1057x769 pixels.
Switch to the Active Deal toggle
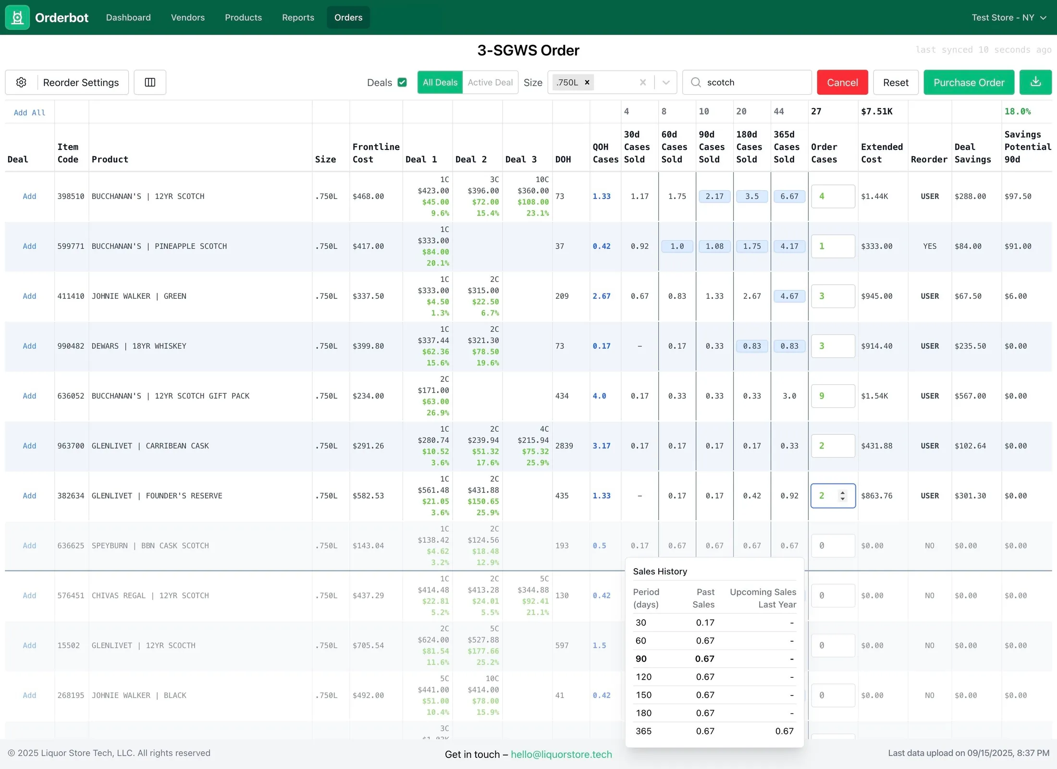point(490,83)
